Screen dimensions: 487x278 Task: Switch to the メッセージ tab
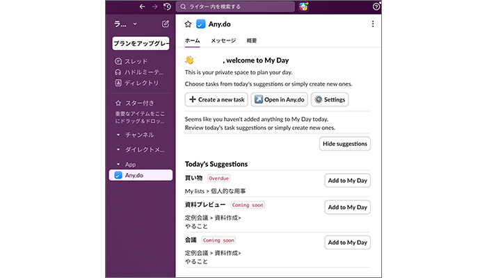click(x=223, y=40)
